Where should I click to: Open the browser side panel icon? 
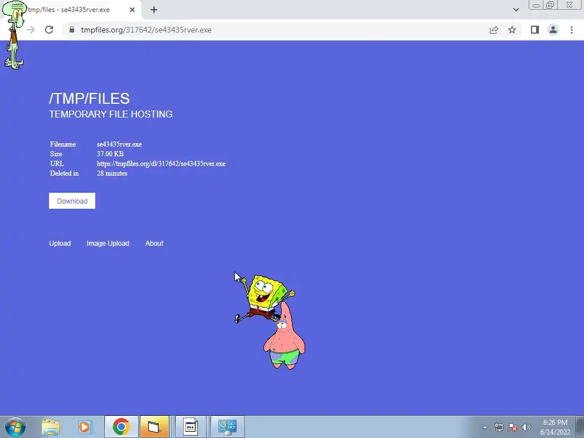coord(535,30)
